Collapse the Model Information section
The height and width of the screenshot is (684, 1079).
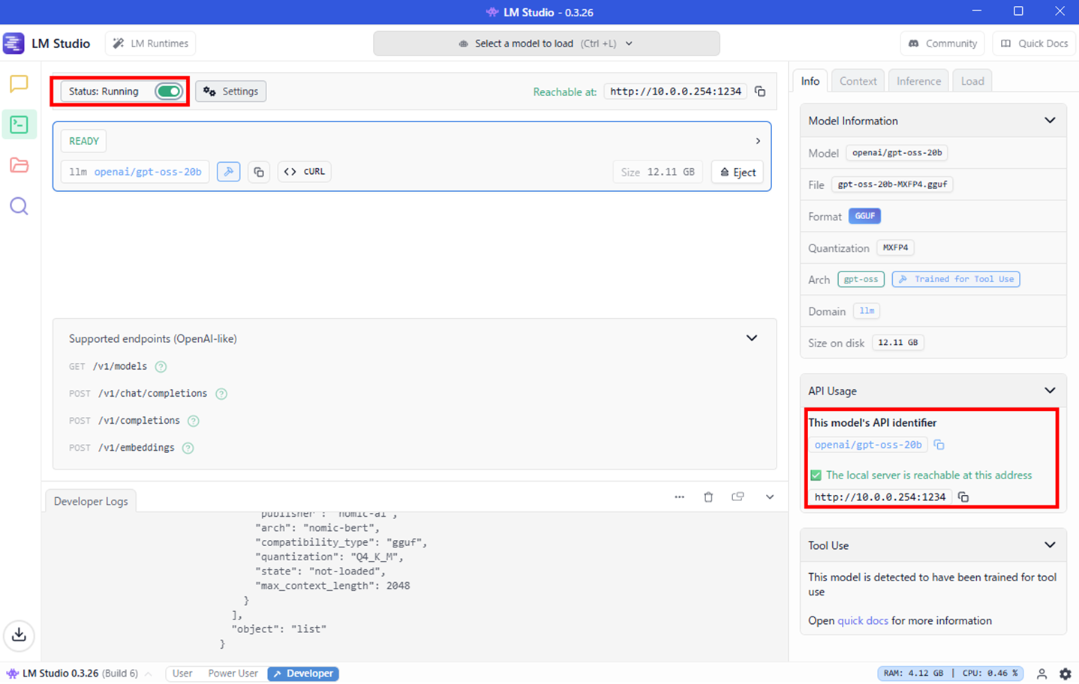pos(1049,121)
